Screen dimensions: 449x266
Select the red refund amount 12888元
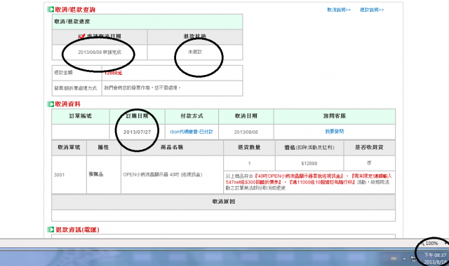pos(113,73)
